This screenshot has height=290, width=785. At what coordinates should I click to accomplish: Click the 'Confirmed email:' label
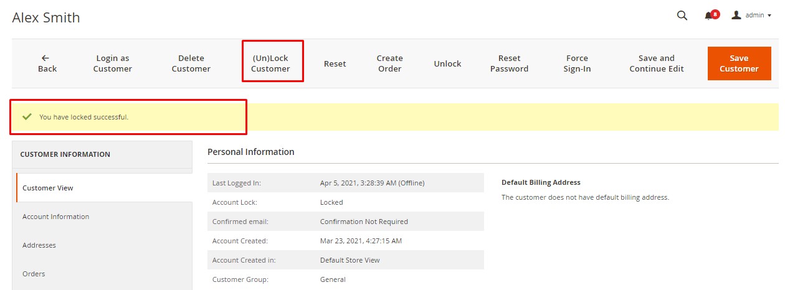tap(240, 222)
